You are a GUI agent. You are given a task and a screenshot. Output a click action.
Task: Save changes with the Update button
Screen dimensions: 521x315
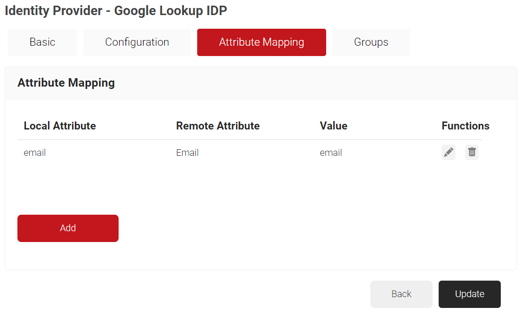[x=469, y=294]
